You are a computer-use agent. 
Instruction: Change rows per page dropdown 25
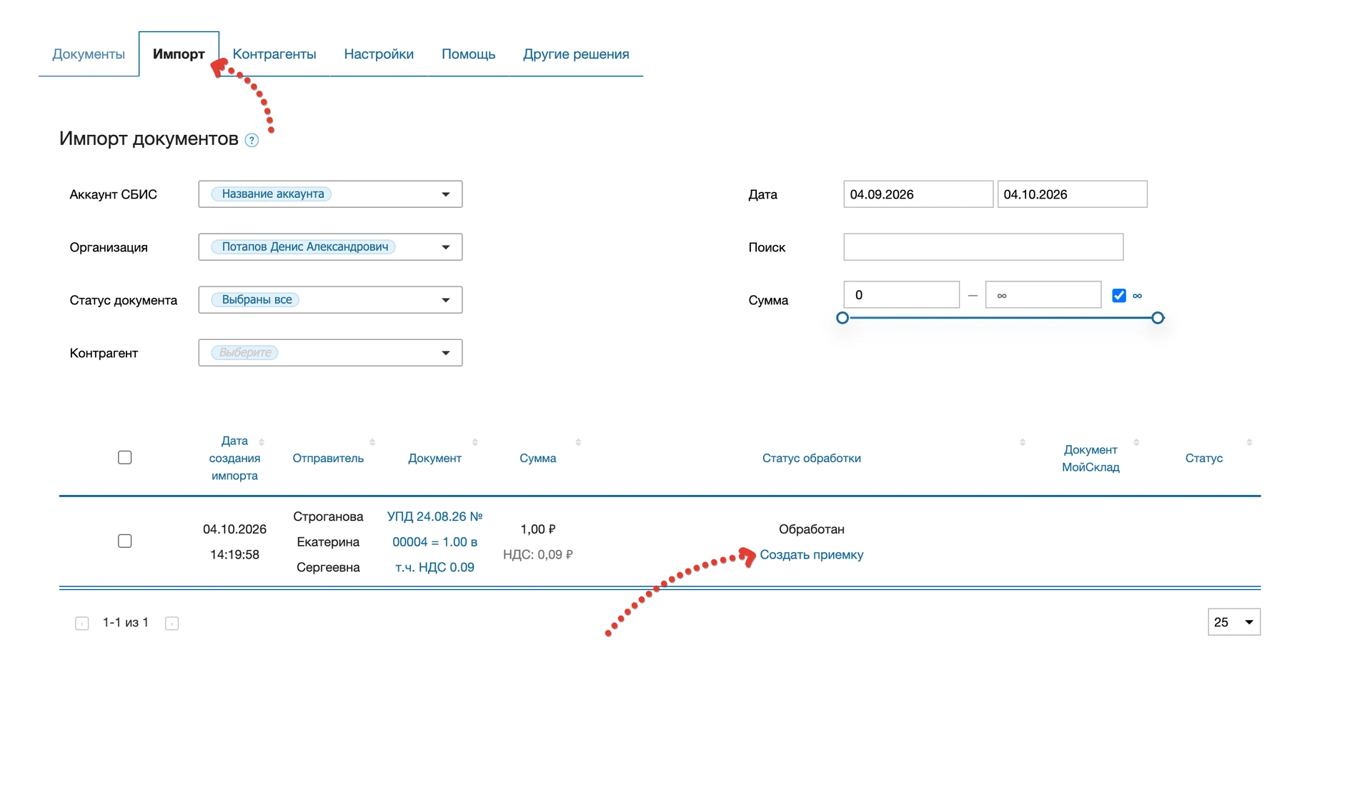[x=1234, y=622]
